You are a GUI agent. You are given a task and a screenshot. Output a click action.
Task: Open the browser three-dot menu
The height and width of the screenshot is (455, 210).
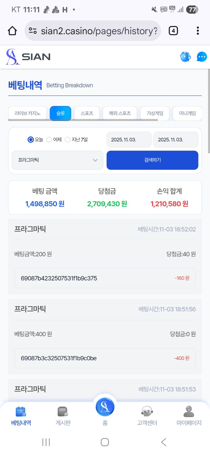pos(198,31)
